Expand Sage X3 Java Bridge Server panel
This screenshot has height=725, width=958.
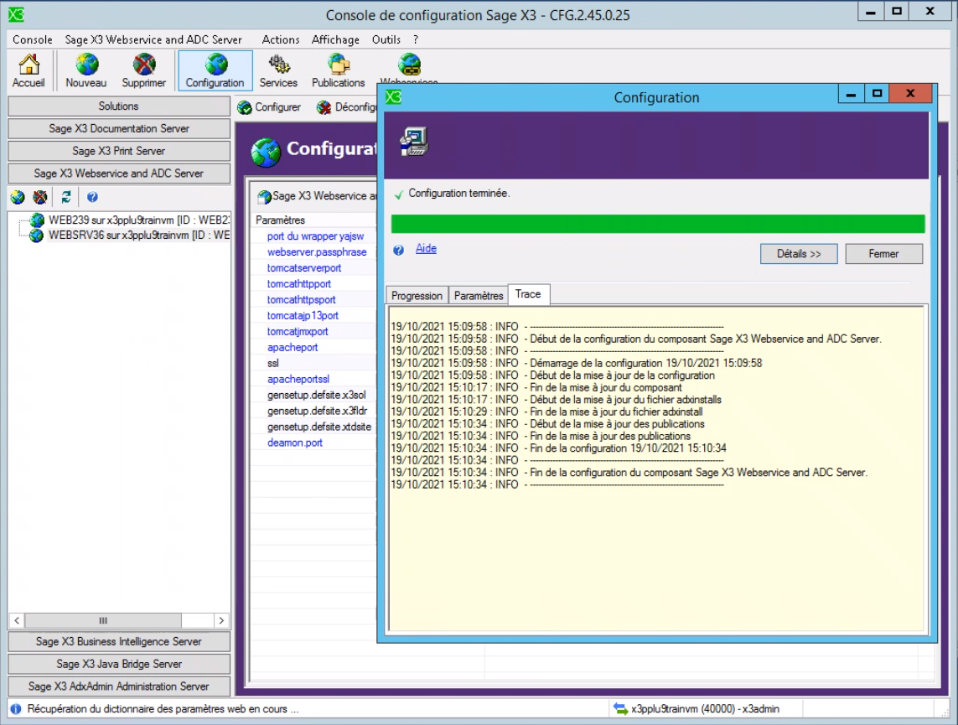coord(119,664)
